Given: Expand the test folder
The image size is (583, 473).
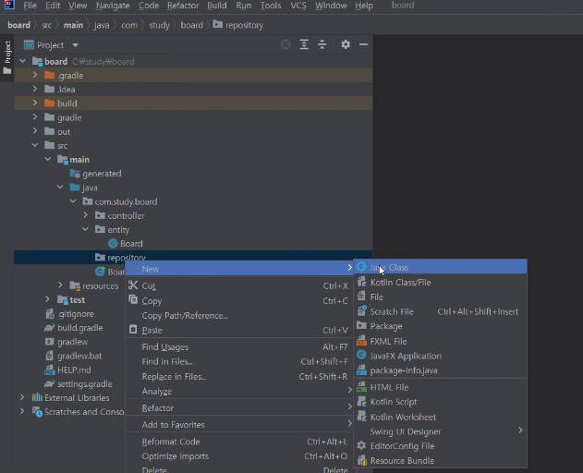Looking at the screenshot, I should pyautogui.click(x=48, y=299).
